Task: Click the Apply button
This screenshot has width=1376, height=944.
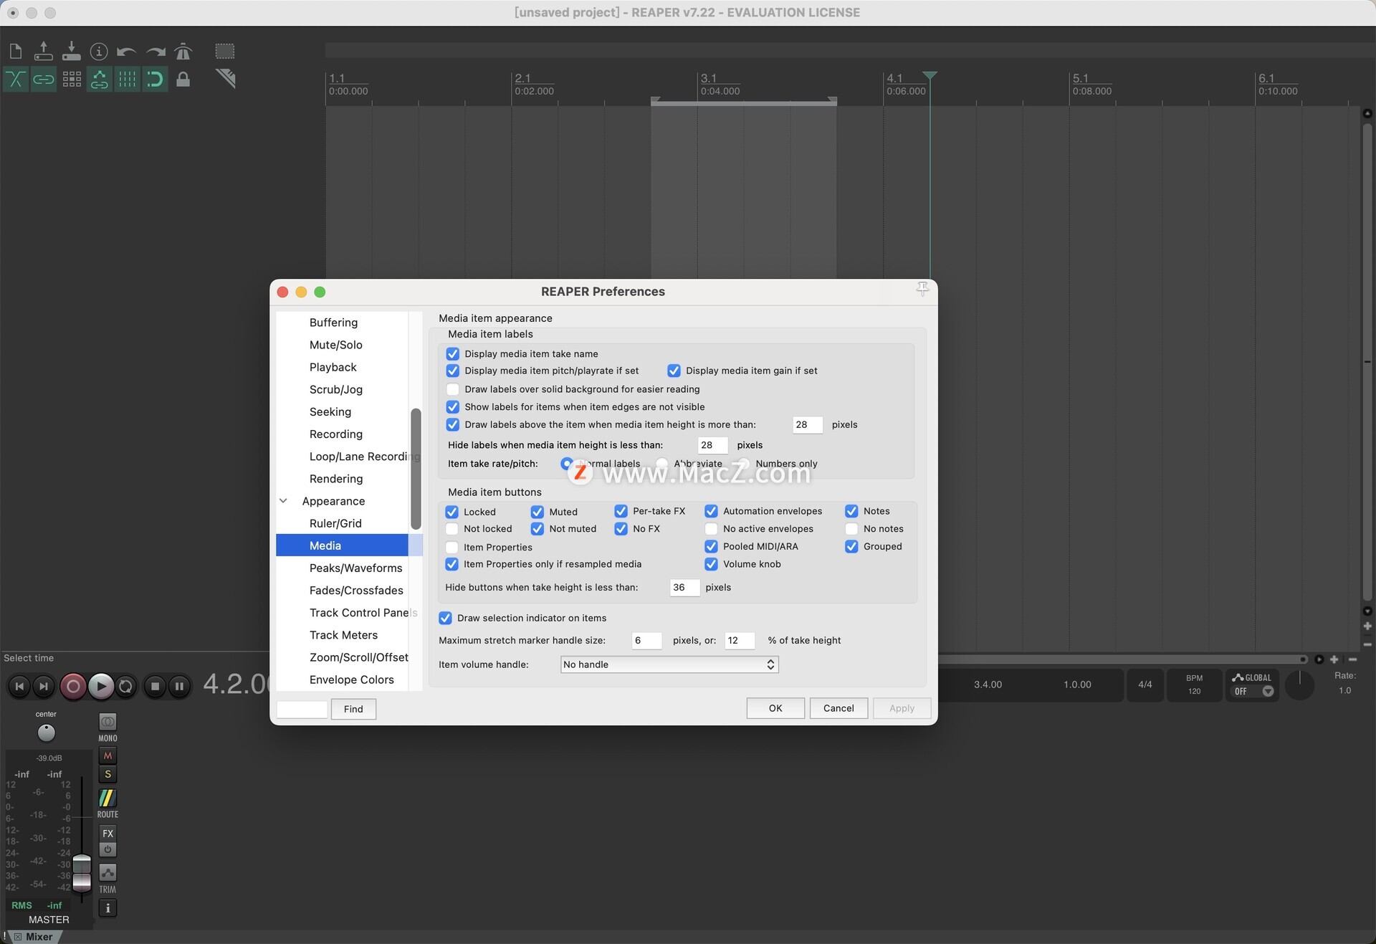Action: 902,708
